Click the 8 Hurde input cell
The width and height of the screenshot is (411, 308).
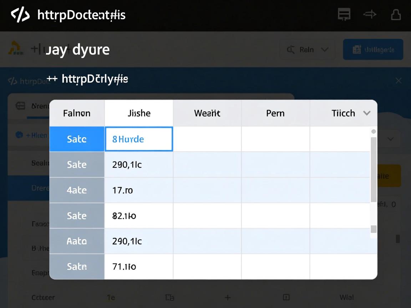(139, 139)
